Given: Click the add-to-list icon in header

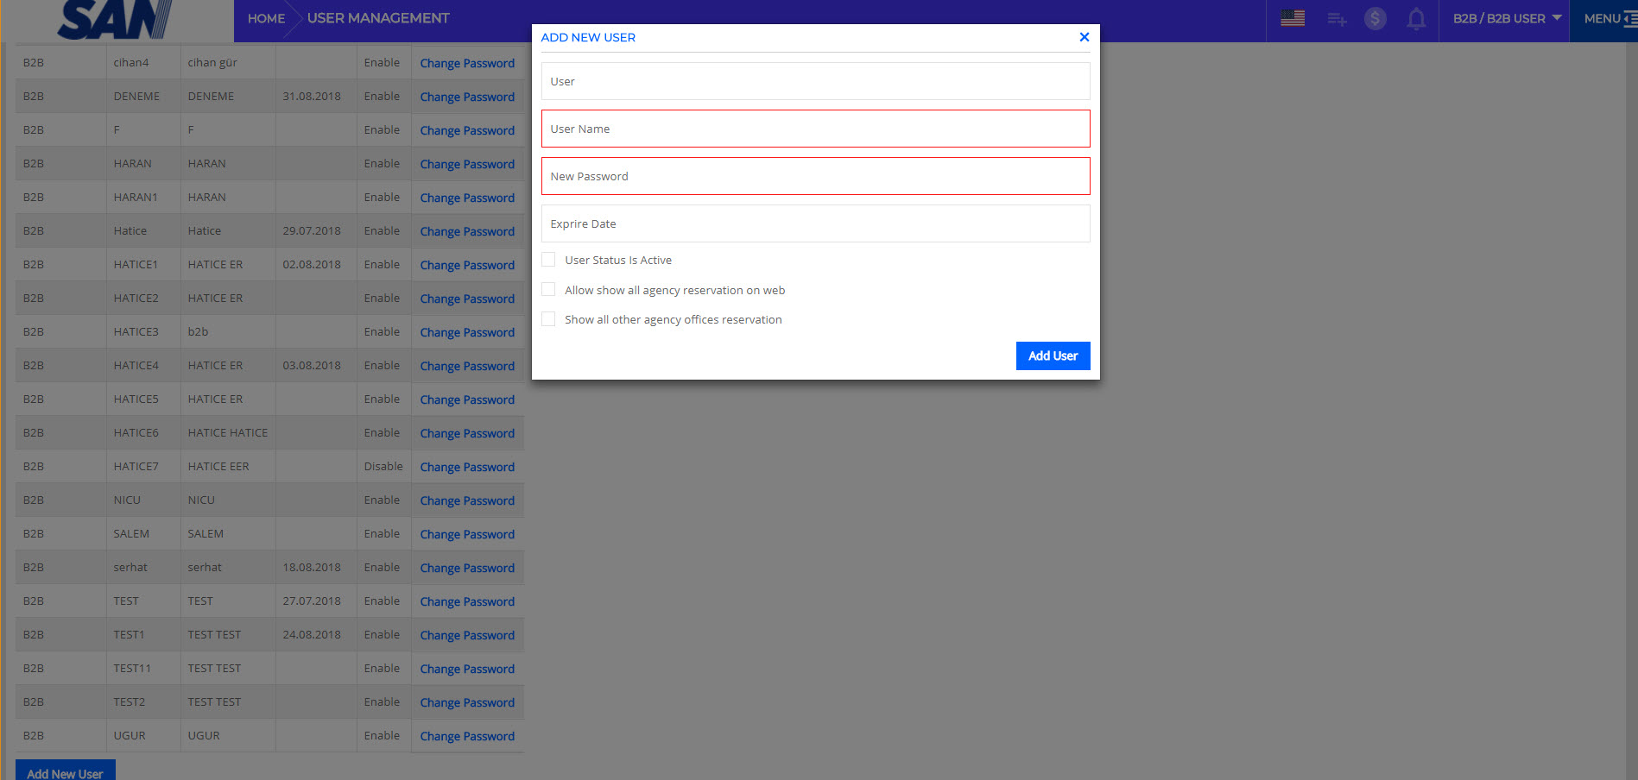Looking at the screenshot, I should tap(1337, 19).
